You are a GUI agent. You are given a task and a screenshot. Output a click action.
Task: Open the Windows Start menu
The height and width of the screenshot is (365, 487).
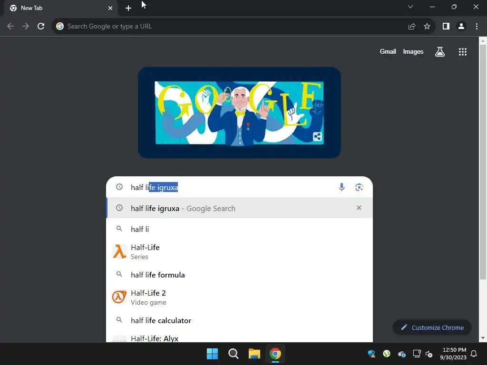tap(213, 354)
